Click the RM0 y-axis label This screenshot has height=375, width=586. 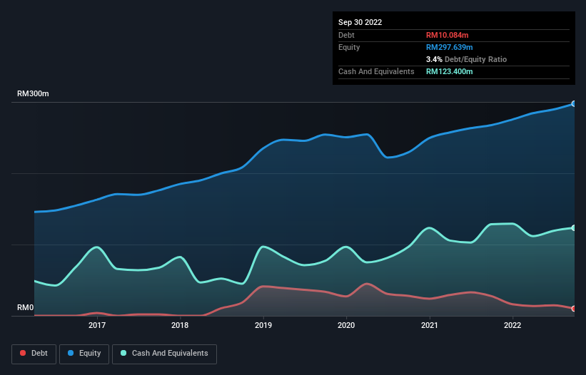click(26, 308)
